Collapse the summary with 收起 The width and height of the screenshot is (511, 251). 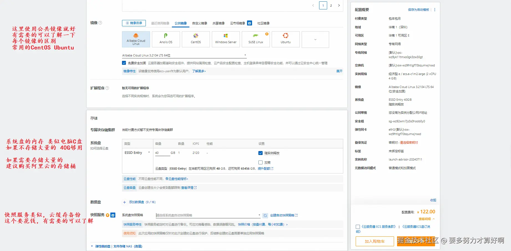click(x=433, y=200)
